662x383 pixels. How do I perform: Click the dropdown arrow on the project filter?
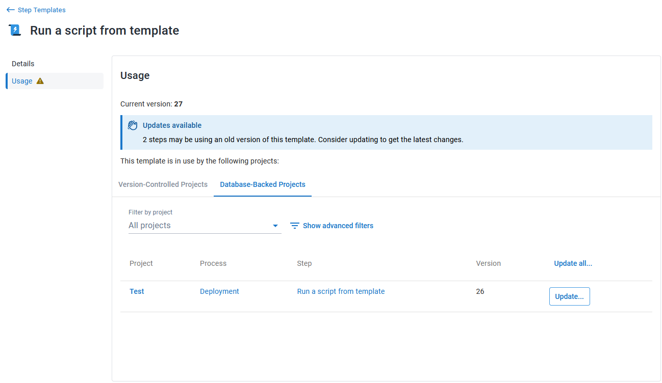coord(275,226)
